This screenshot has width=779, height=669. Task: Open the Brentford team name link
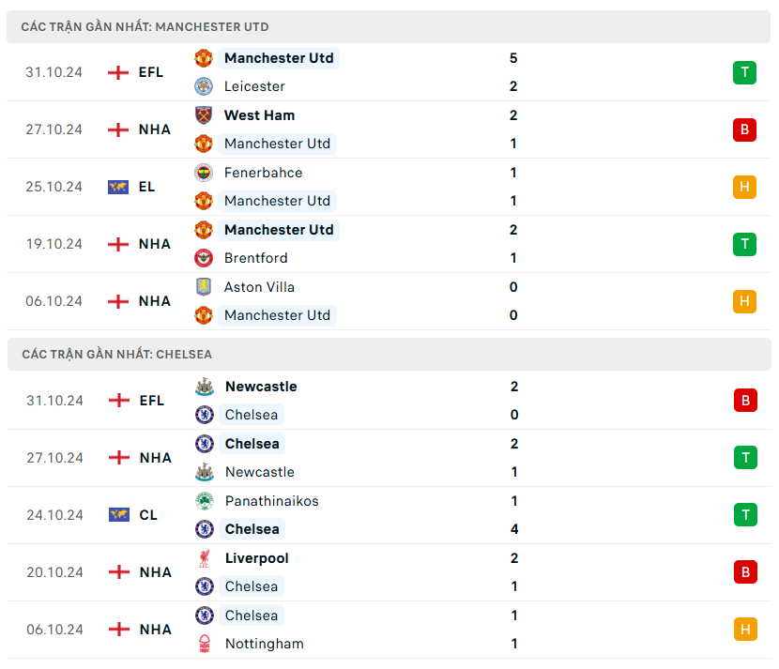coord(255,258)
